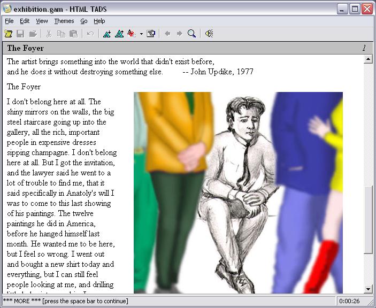Image resolution: width=376 pixels, height=308 pixels.
Task: Click the Paste clipboard icon
Action: (x=74, y=34)
